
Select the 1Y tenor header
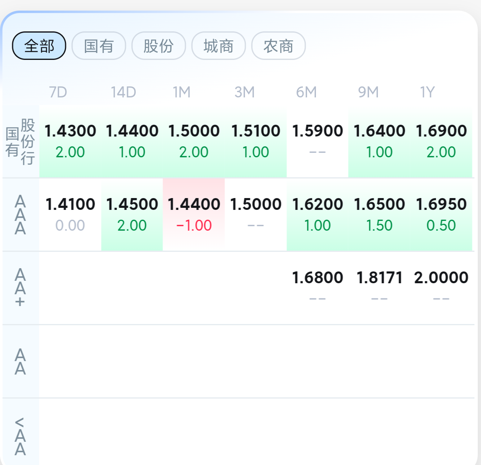pos(427,93)
